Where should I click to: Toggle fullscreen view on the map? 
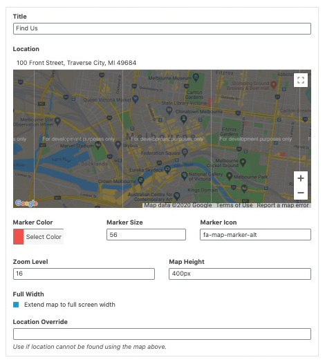301,80
